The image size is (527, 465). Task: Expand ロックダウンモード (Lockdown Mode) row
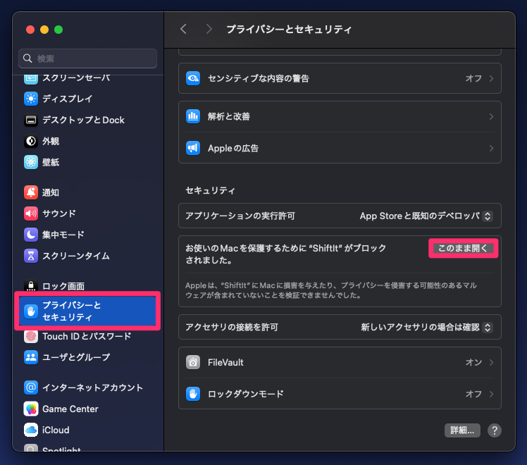[x=340, y=394]
